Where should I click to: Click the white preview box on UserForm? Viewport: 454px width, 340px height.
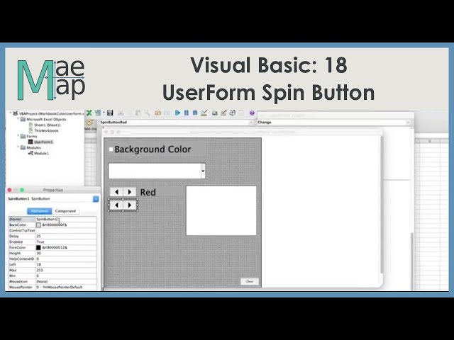(221, 211)
